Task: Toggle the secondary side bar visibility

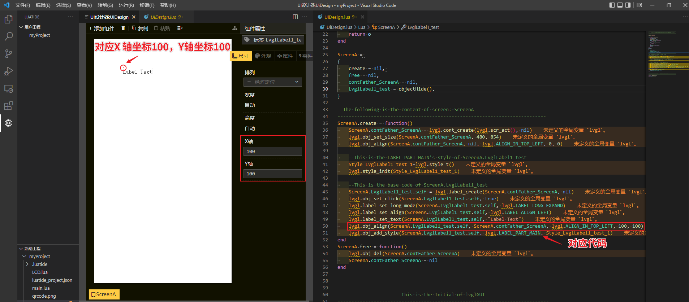Action: pyautogui.click(x=628, y=5)
